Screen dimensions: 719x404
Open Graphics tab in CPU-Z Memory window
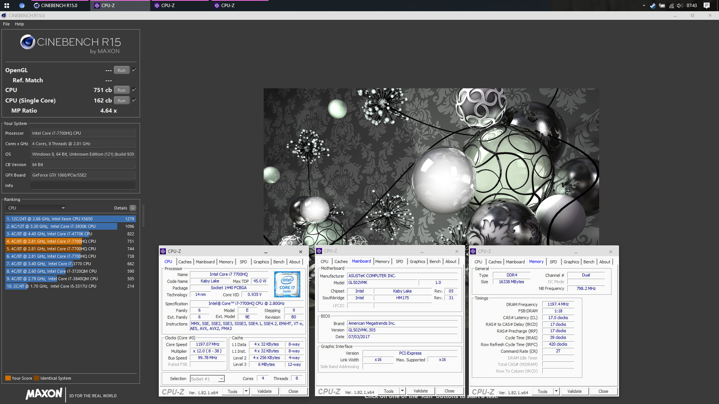pyautogui.click(x=571, y=262)
